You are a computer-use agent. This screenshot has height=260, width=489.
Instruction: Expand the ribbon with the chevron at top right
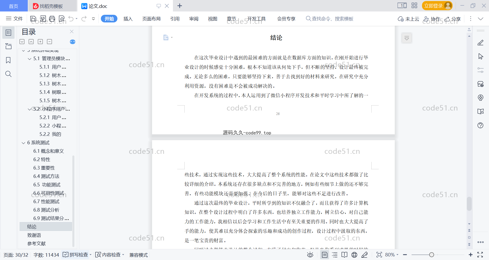(480, 19)
